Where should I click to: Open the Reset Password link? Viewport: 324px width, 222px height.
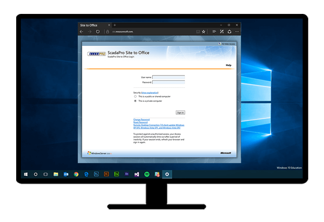(141, 122)
